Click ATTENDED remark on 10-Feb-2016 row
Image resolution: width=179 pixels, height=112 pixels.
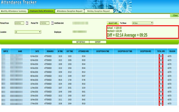[48, 84]
